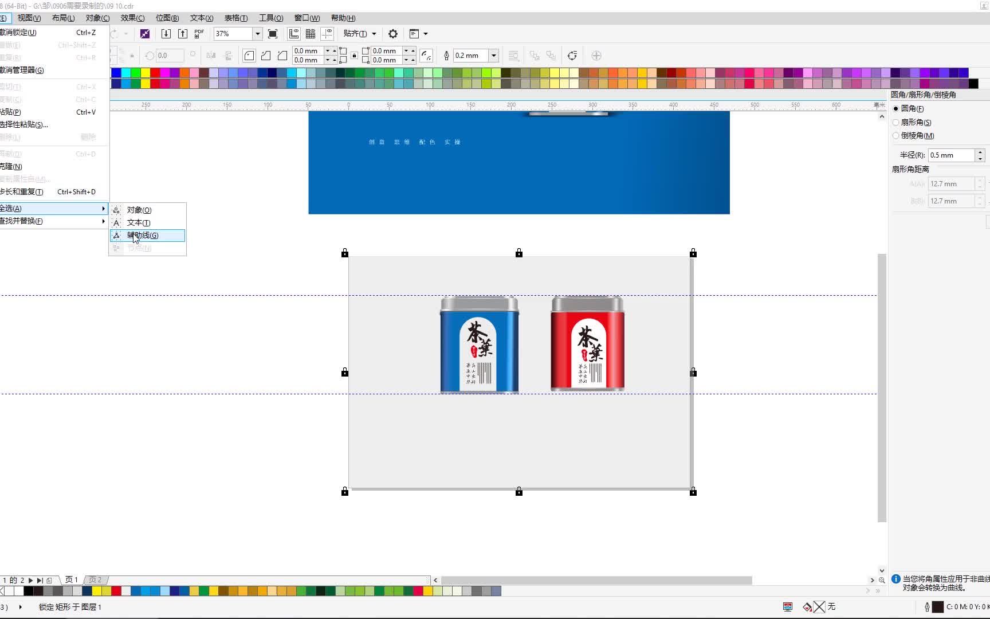Click the Import icon in toolbar
This screenshot has width=990, height=619.
coord(166,34)
